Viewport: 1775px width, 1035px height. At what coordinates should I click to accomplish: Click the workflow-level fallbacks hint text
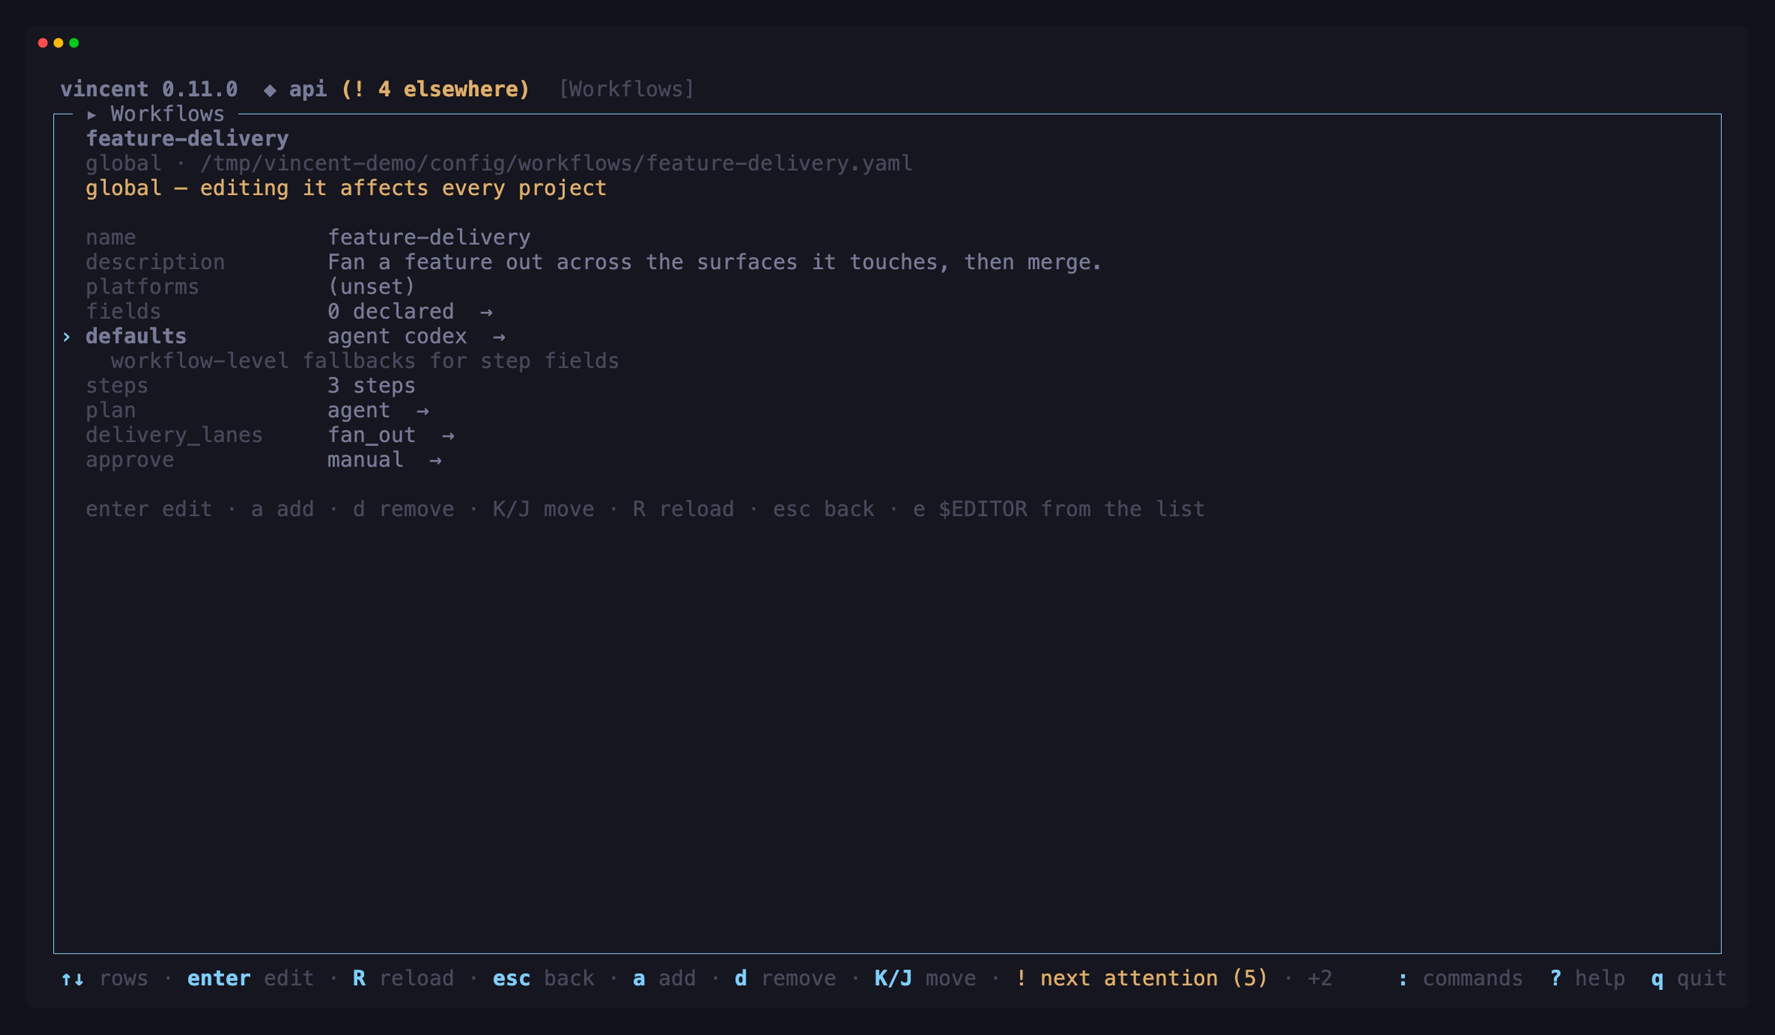[x=365, y=362]
